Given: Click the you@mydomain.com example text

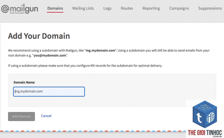Looking at the screenshot, I should 50,56.
